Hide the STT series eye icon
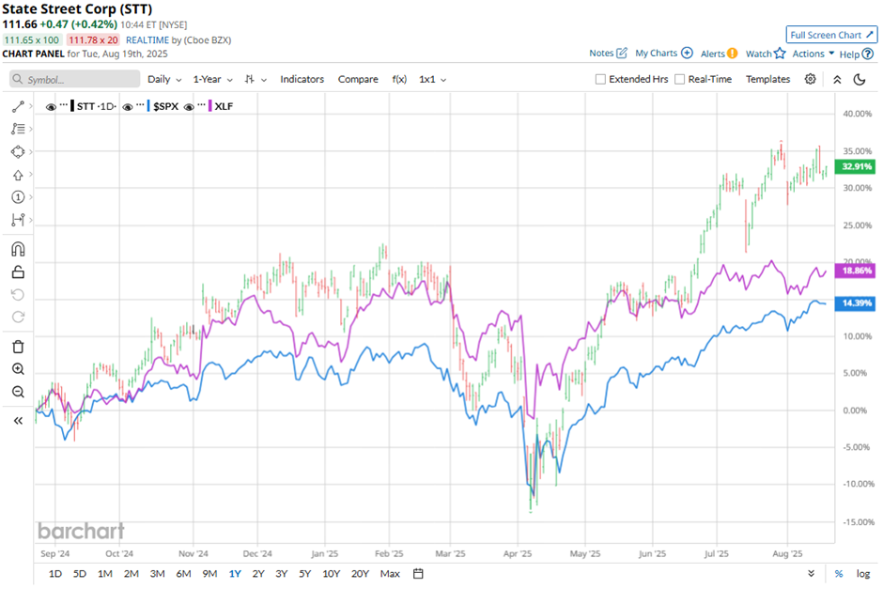Image resolution: width=883 pixels, height=589 pixels. (51, 106)
